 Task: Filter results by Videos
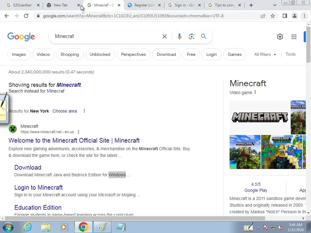pos(43,54)
